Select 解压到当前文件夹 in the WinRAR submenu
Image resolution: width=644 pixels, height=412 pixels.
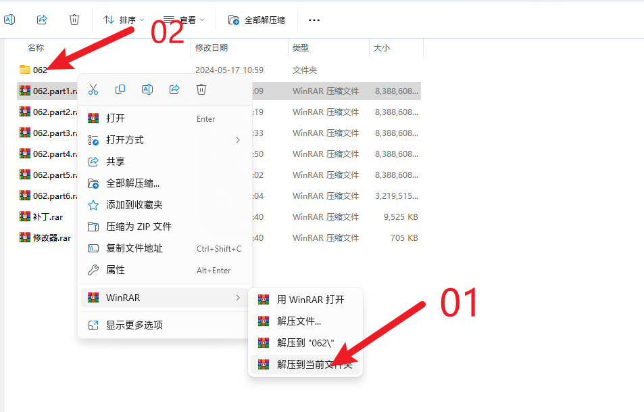(x=305, y=364)
